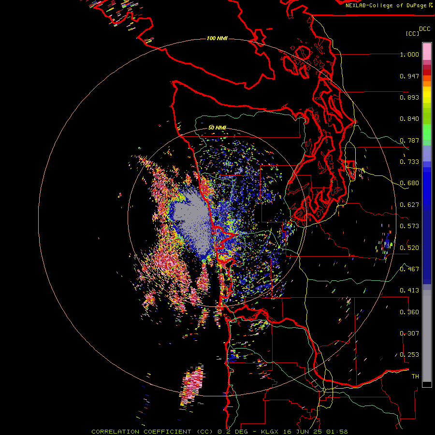Click the 0.467 color scale value

click(x=409, y=269)
